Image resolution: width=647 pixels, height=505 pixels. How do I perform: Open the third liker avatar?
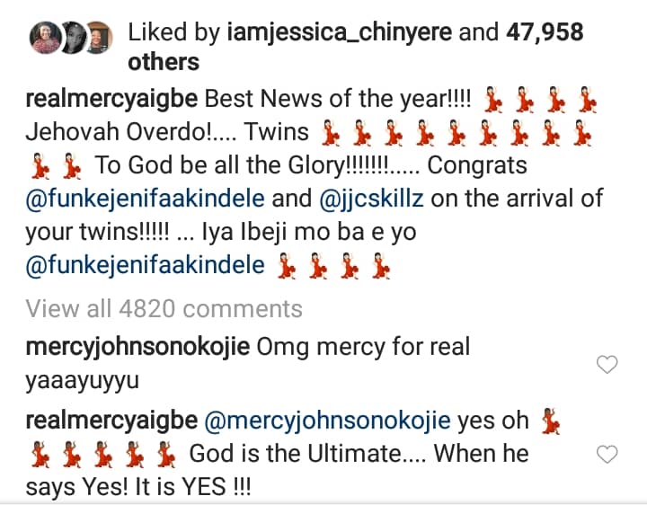coord(99,38)
